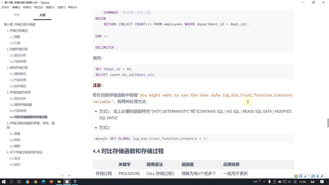Open IME user account icon
Image resolution: width=329 pixels, height=185 pixels.
(318, 176)
